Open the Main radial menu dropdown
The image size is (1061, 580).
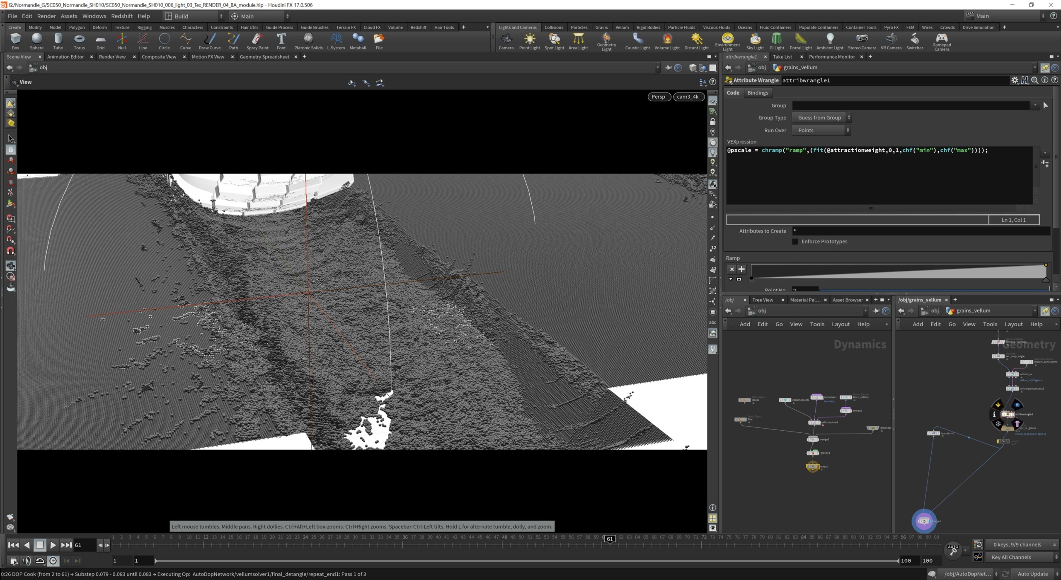[x=260, y=16]
